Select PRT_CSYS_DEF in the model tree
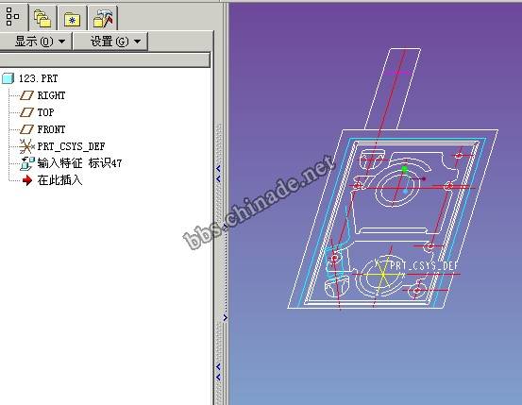The height and width of the screenshot is (405, 522). point(71,146)
